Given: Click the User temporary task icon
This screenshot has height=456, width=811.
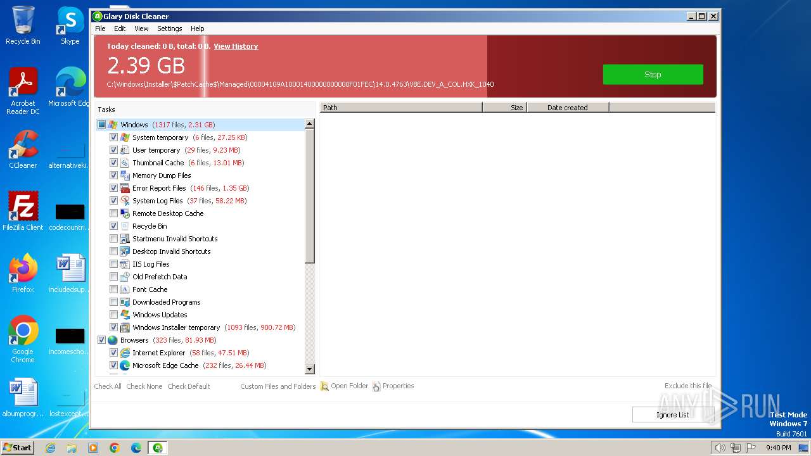Looking at the screenshot, I should point(125,150).
